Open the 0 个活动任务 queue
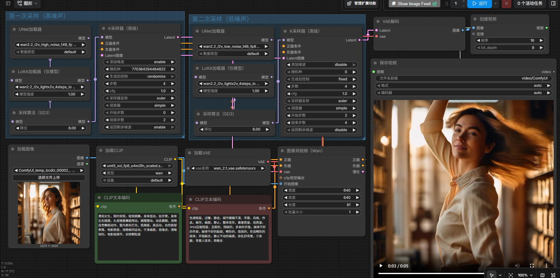 tap(530, 3)
